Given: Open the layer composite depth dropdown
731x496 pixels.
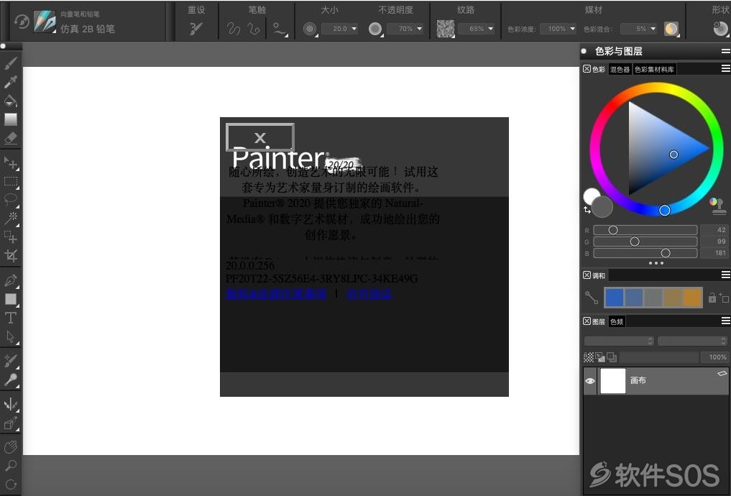Looking at the screenshot, I should 692,341.
